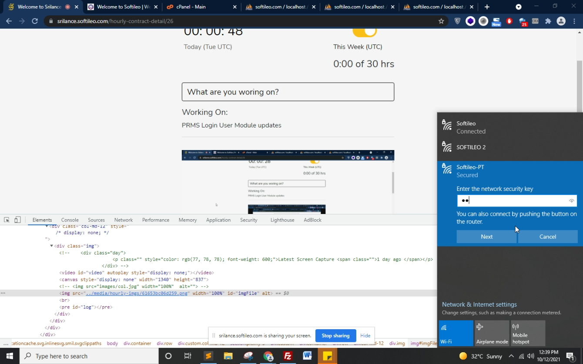Click the Next button for Softileo-PT
The width and height of the screenshot is (583, 364).
click(x=486, y=237)
